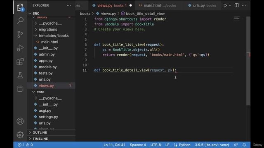This screenshot has width=264, height=148.
Task: Open models.py file
Action: [48, 67]
